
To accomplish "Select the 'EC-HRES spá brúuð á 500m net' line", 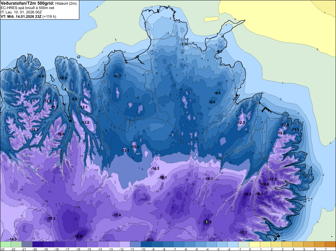I will pos(28,8).
